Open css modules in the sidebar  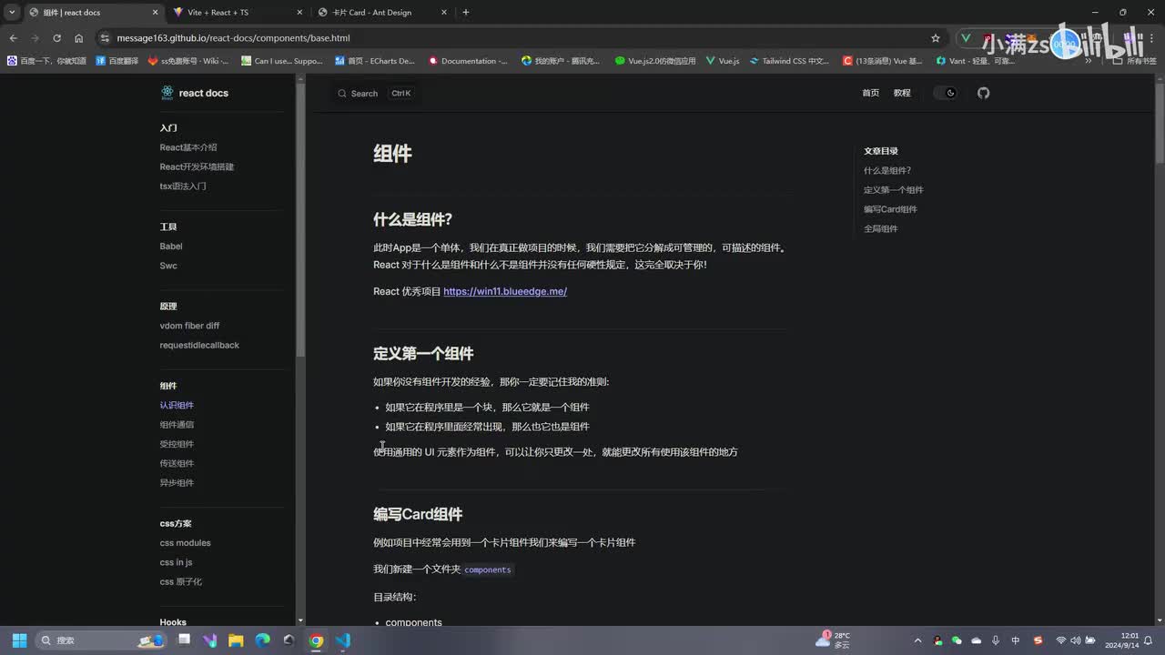tap(185, 543)
